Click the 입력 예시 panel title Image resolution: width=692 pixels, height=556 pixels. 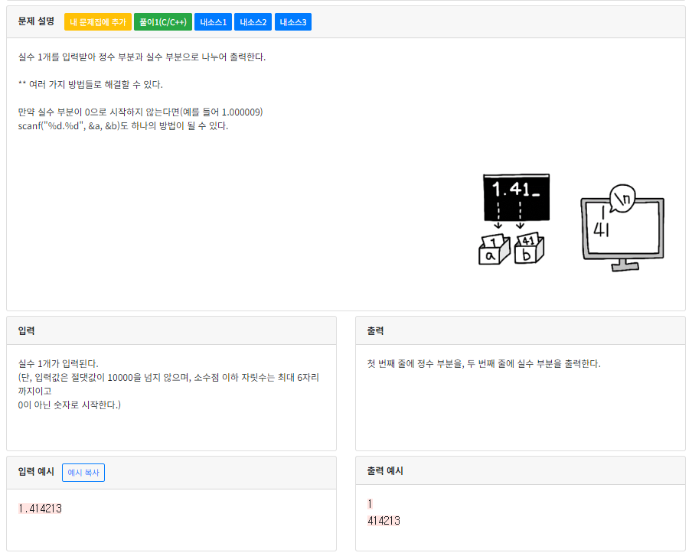click(x=35, y=472)
